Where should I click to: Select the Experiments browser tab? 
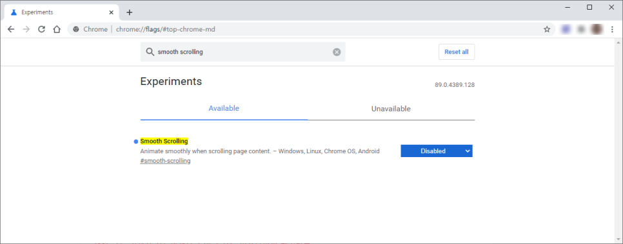coord(61,12)
